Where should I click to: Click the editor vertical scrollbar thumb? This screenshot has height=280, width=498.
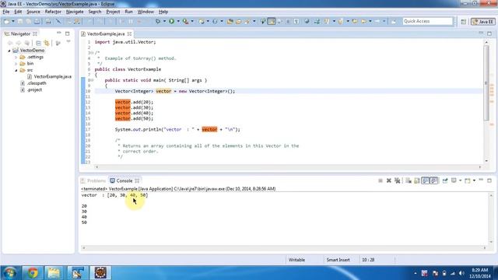[486, 82]
